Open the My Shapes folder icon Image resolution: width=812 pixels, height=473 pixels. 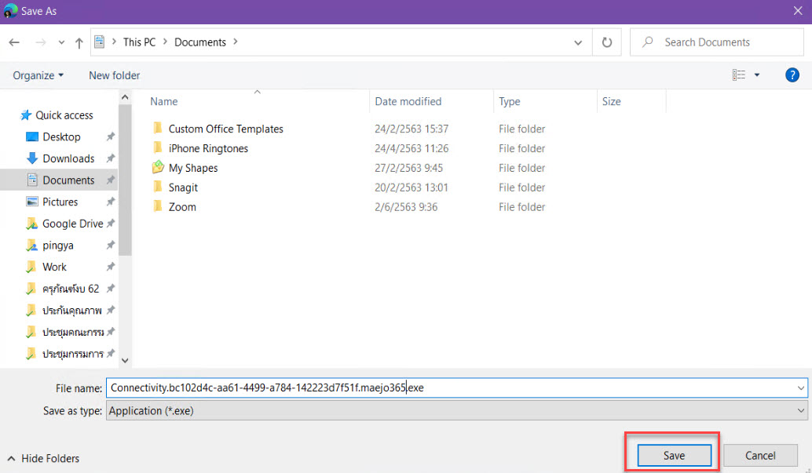click(158, 168)
